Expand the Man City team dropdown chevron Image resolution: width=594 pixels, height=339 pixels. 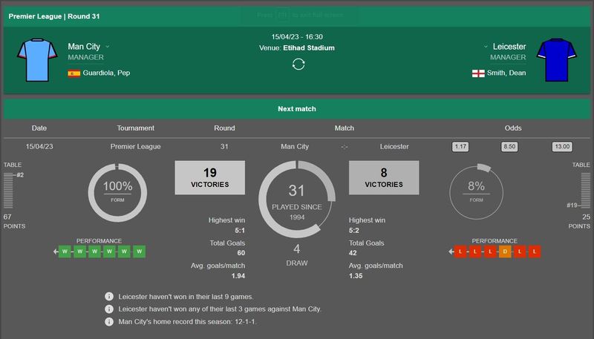(x=107, y=47)
